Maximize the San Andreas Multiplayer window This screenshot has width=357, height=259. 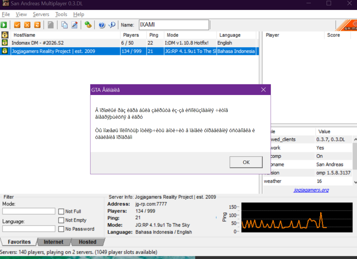click(329, 3)
